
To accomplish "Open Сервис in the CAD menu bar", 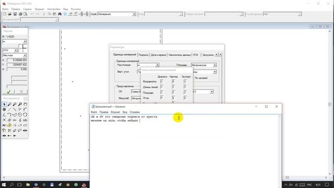I will pos(27,9).
